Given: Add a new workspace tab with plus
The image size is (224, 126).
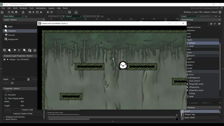Looking at the screenshot, I should point(102,16).
